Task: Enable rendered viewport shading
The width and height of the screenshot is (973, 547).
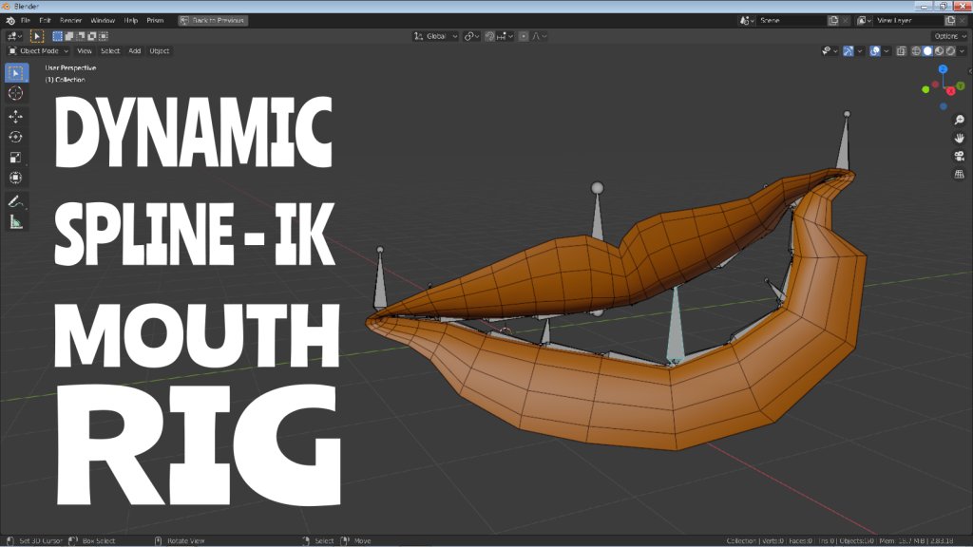Action: tap(950, 51)
